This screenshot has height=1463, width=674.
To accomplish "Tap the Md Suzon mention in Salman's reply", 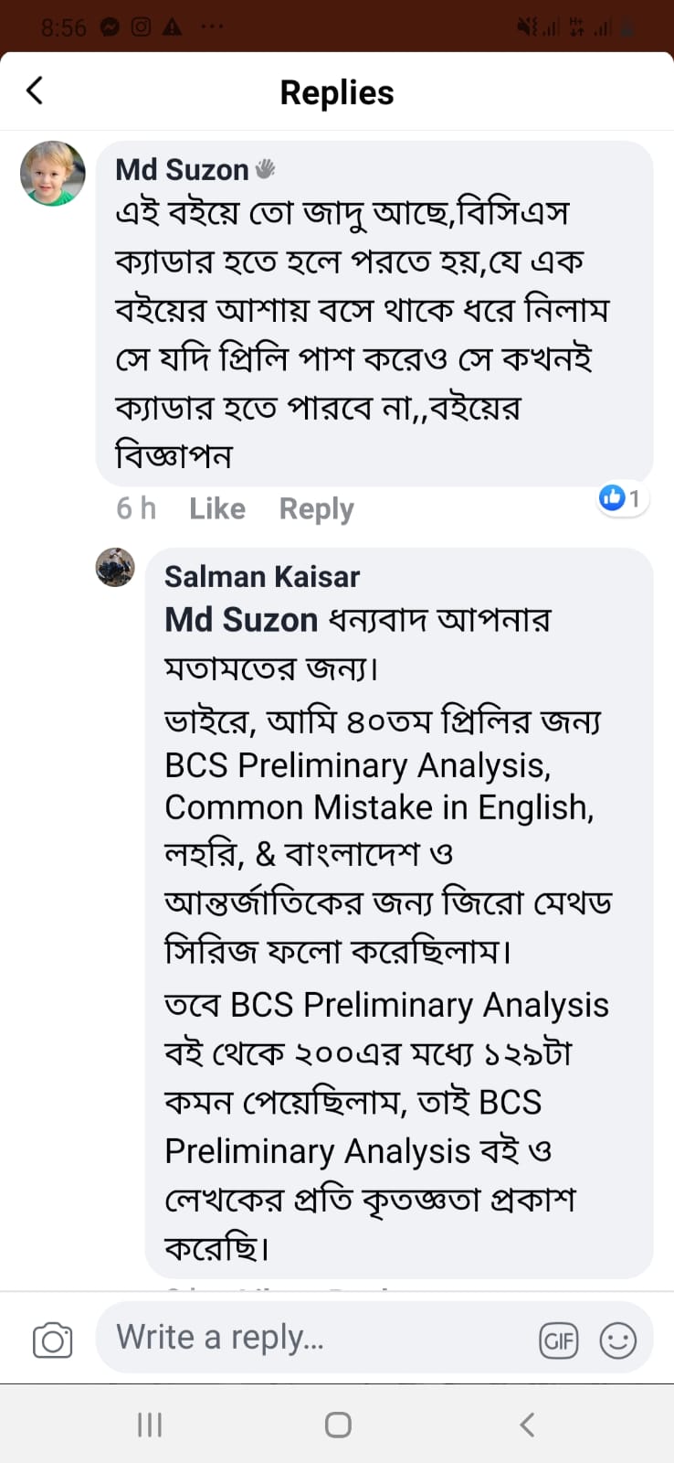I will tap(241, 620).
